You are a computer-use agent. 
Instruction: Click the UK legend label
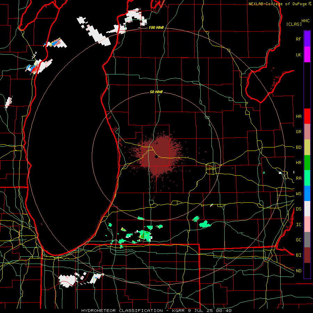298,55
